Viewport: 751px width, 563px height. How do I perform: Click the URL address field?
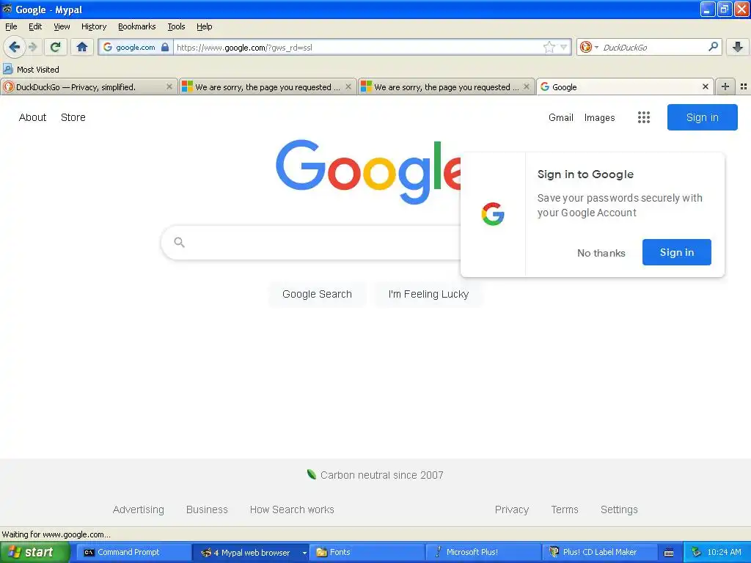click(358, 47)
